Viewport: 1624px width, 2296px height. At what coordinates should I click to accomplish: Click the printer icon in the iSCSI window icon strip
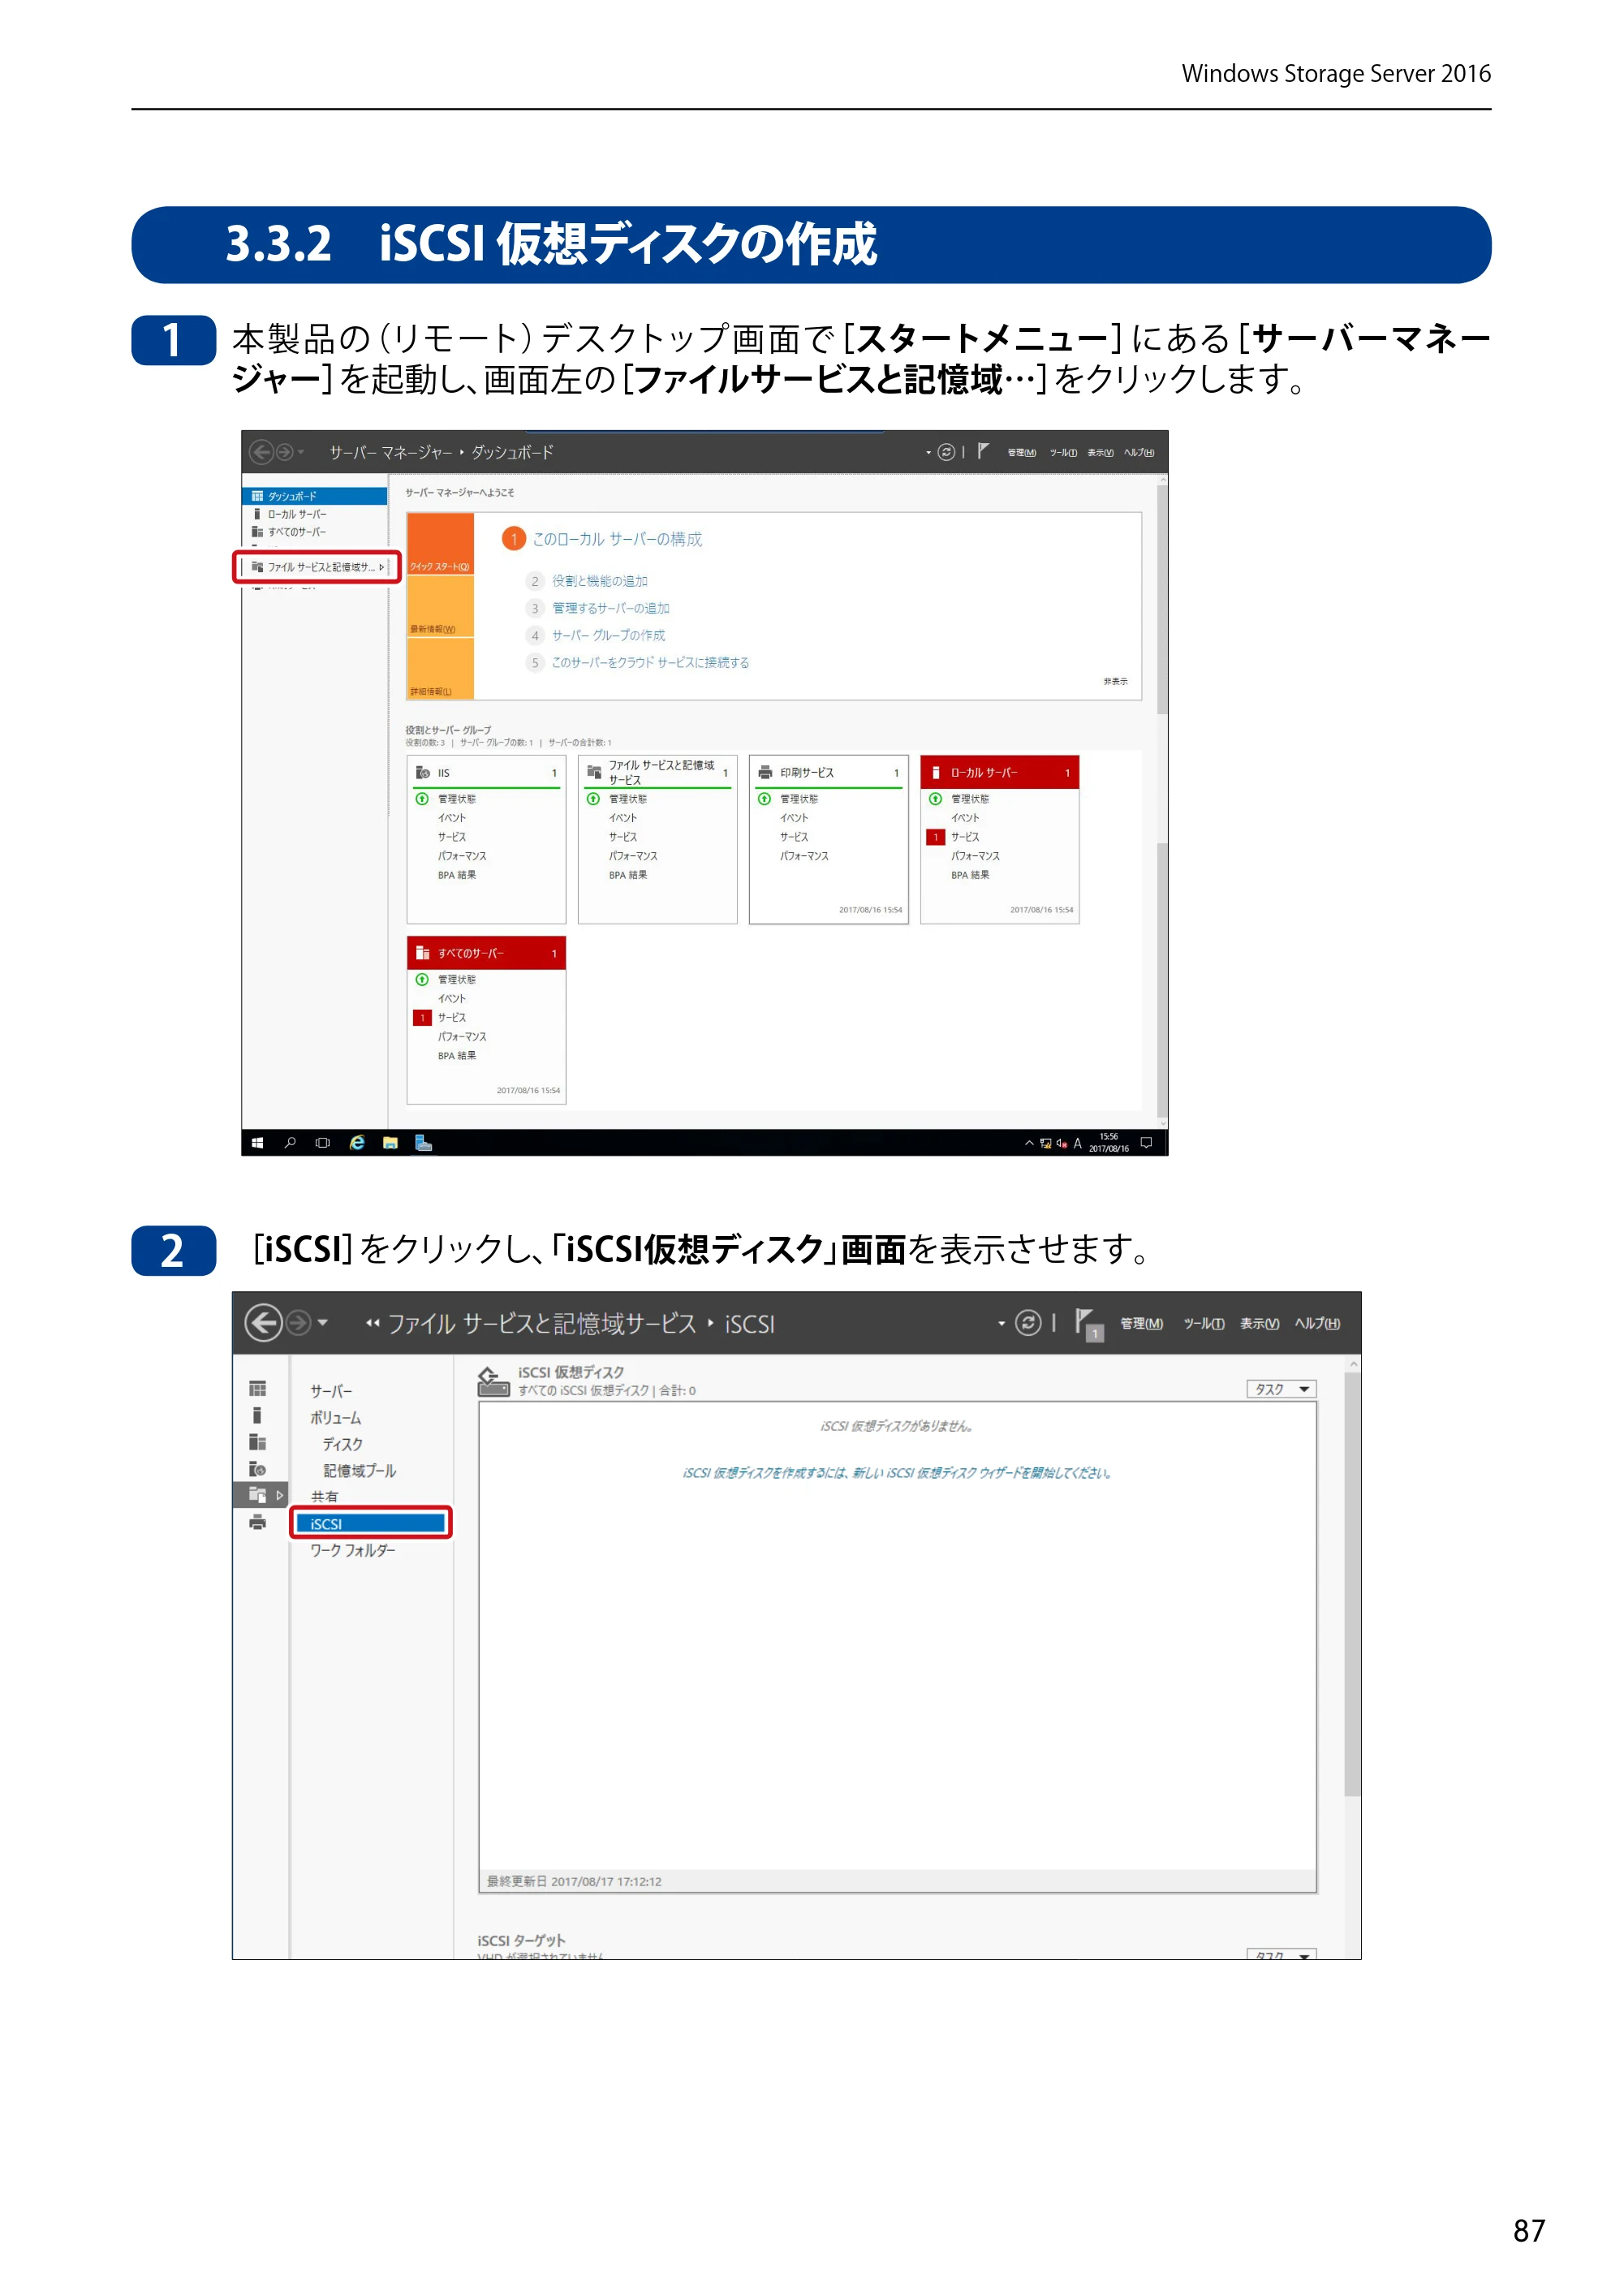tap(258, 1522)
